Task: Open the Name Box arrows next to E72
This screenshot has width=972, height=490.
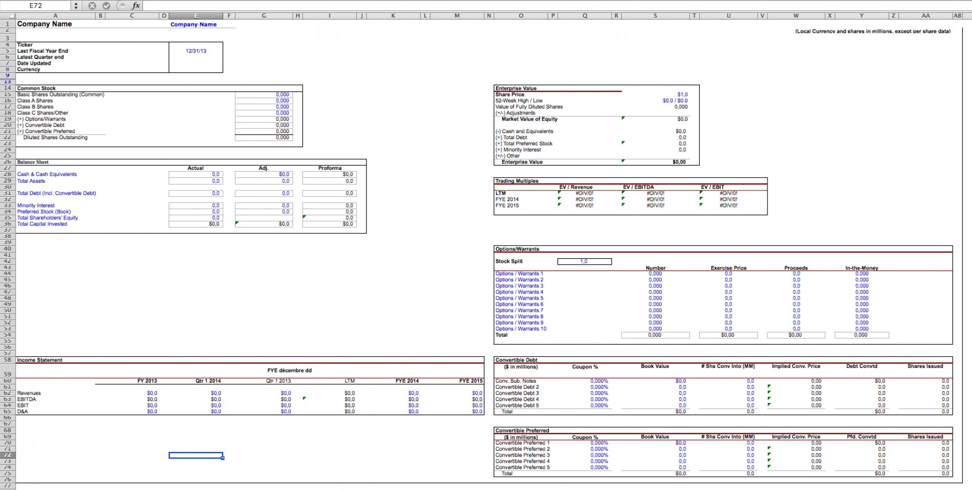Action: 76,6
